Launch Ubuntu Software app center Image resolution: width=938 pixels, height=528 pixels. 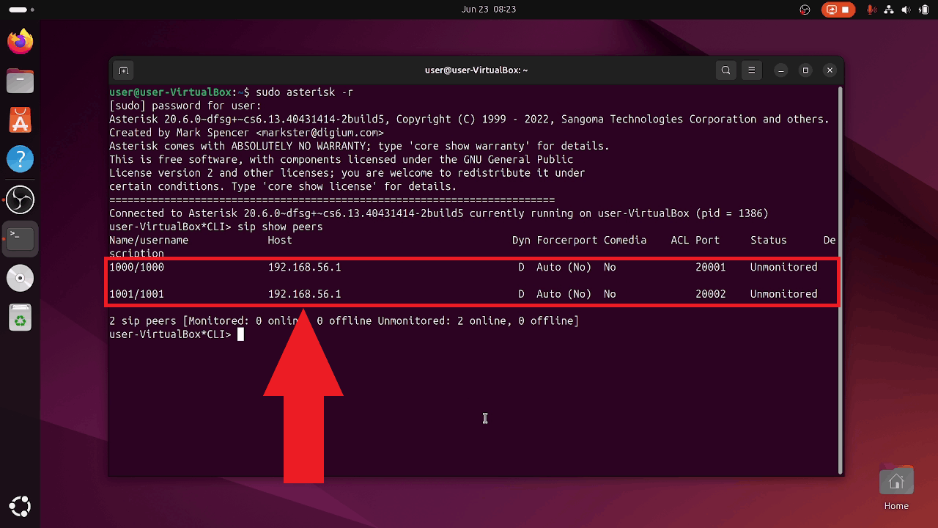pyautogui.click(x=20, y=120)
